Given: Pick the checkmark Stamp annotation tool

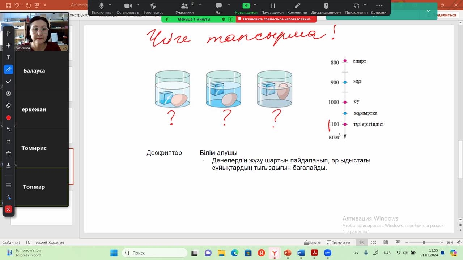Looking at the screenshot, I should (x=9, y=82).
